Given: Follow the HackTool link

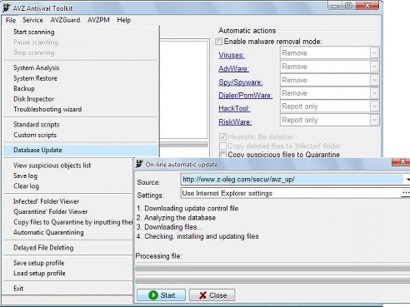Looking at the screenshot, I should (x=234, y=108).
